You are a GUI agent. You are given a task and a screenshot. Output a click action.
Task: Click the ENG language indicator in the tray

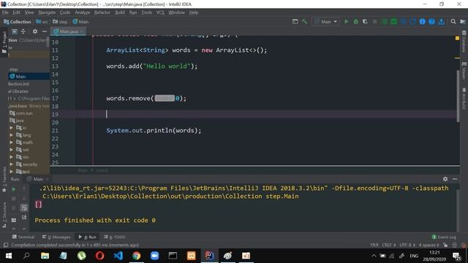tap(414, 256)
